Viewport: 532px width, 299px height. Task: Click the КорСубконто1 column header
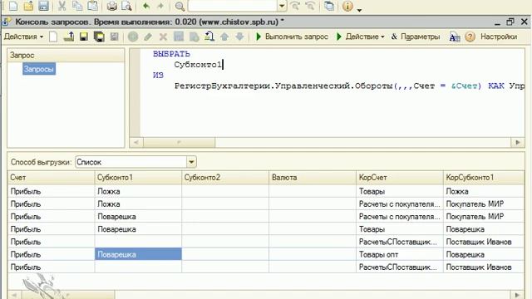(484, 177)
